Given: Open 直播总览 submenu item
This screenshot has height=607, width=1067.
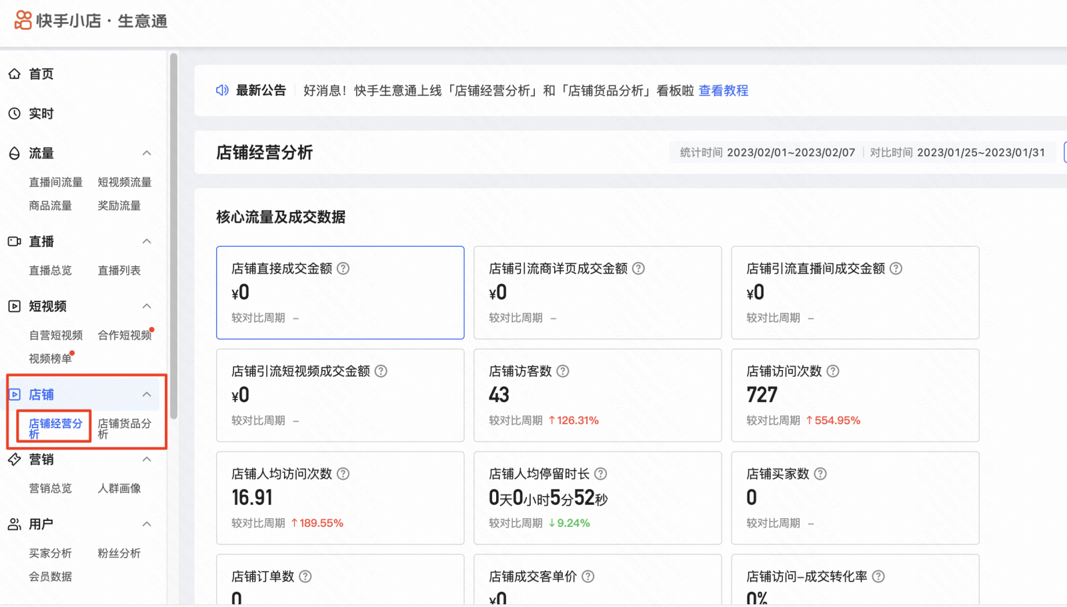Looking at the screenshot, I should click(x=51, y=270).
